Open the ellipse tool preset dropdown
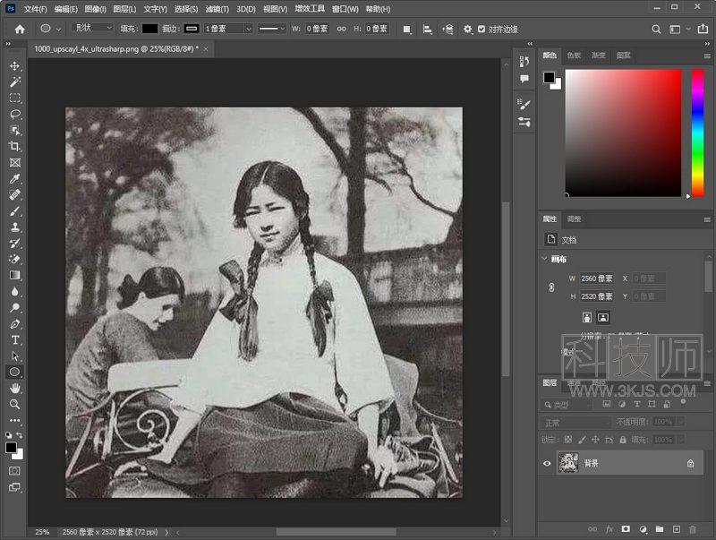716x540 pixels. (58, 30)
